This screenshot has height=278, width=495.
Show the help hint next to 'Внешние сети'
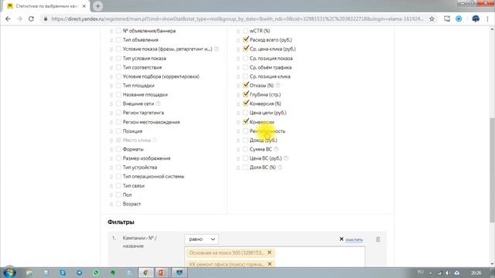point(158,103)
